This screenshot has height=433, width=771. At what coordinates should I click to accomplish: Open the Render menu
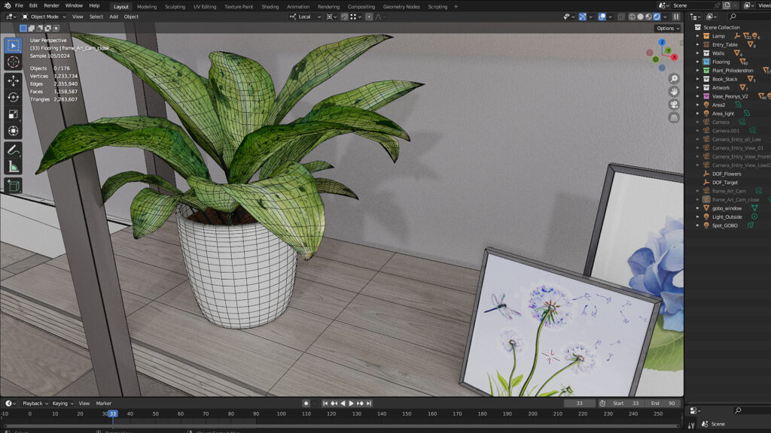(51, 5)
